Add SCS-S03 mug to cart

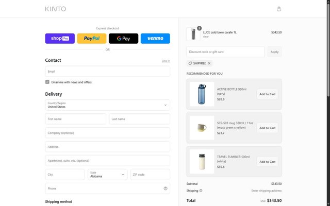(x=267, y=128)
